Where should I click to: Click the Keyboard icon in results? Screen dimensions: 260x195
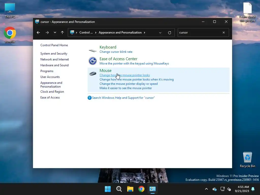[x=92, y=51]
